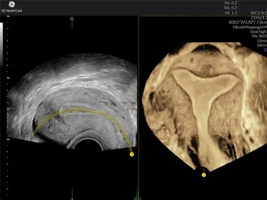Click the '52mm' value text
The width and height of the screenshot is (267, 200).
pos(262,41)
